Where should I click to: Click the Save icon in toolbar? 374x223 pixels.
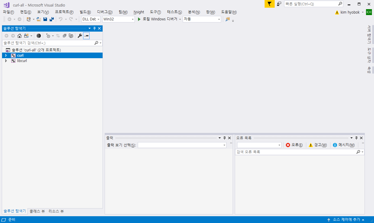[x=45, y=19]
